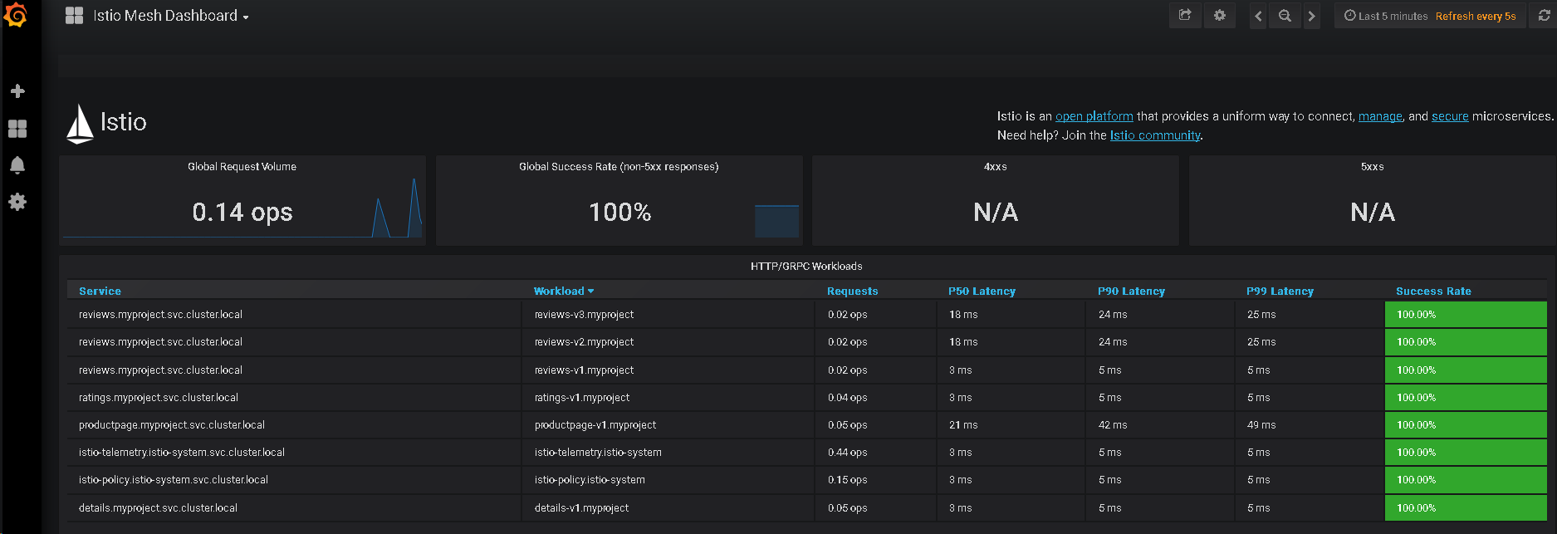Viewport: 1557px width, 534px height.
Task: Open the Dashboards icon in sidebar
Action: 17,129
